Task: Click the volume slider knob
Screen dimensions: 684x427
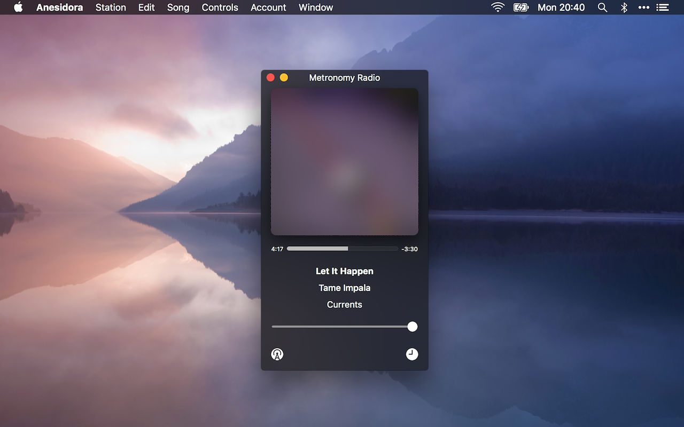Action: (x=412, y=327)
